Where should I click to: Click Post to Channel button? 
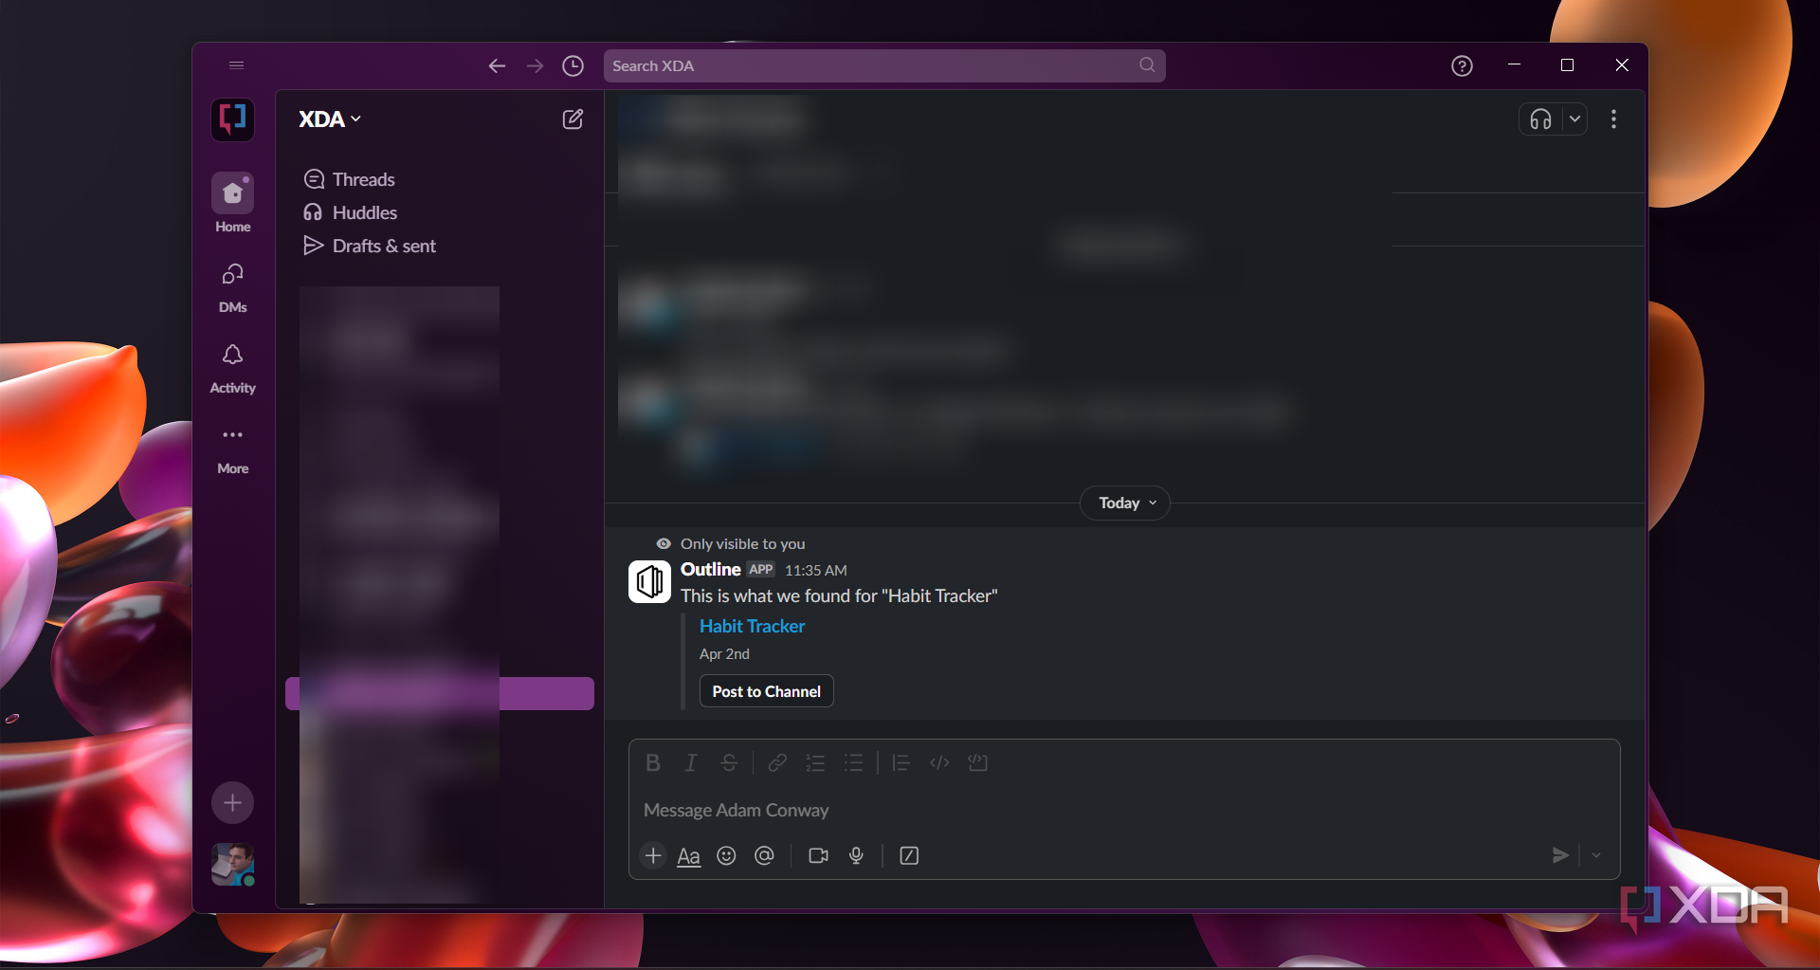coord(766,691)
